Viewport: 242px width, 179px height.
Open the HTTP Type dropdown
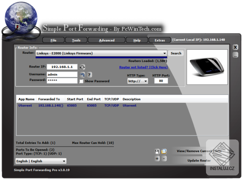(138, 81)
